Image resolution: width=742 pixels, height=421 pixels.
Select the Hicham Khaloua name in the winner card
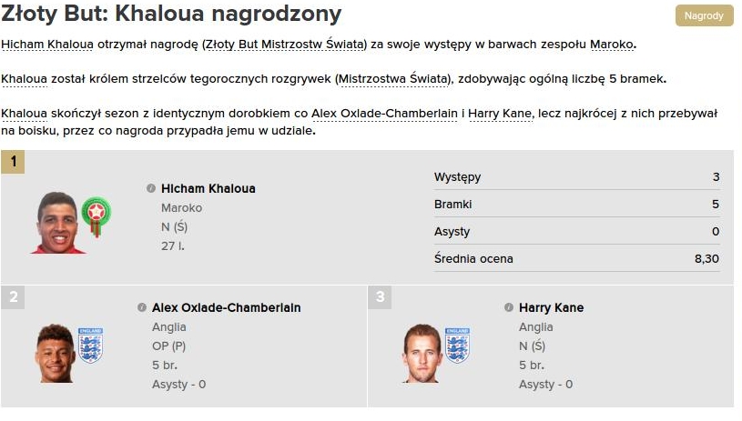[x=208, y=189]
